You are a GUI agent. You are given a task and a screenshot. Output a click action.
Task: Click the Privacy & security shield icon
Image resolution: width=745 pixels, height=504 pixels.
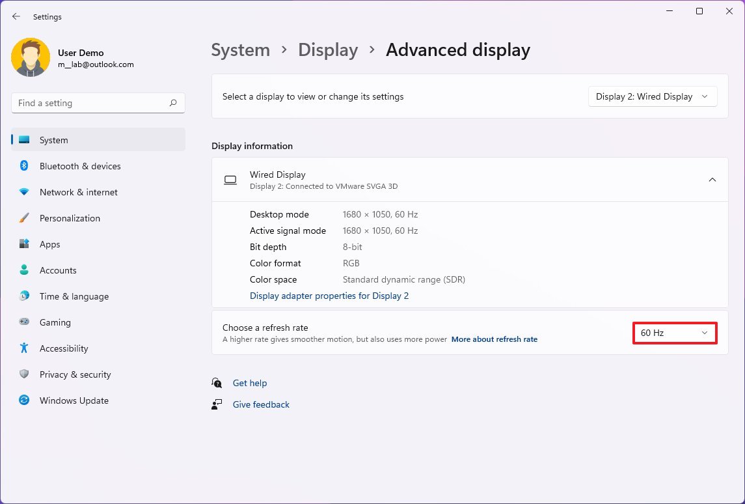coord(24,374)
